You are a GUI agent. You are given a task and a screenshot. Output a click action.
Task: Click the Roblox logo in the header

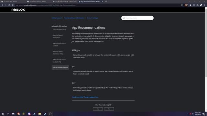point(18,10)
